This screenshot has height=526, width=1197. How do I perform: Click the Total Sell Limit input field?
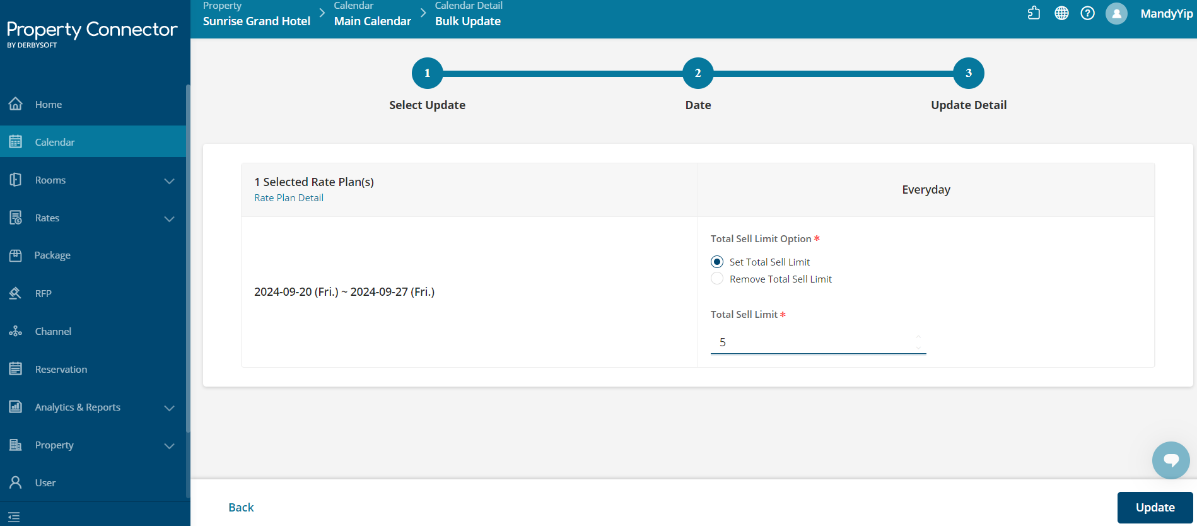click(818, 342)
